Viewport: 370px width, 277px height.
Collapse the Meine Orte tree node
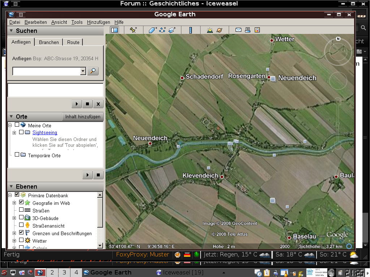pyautogui.click(x=10, y=125)
